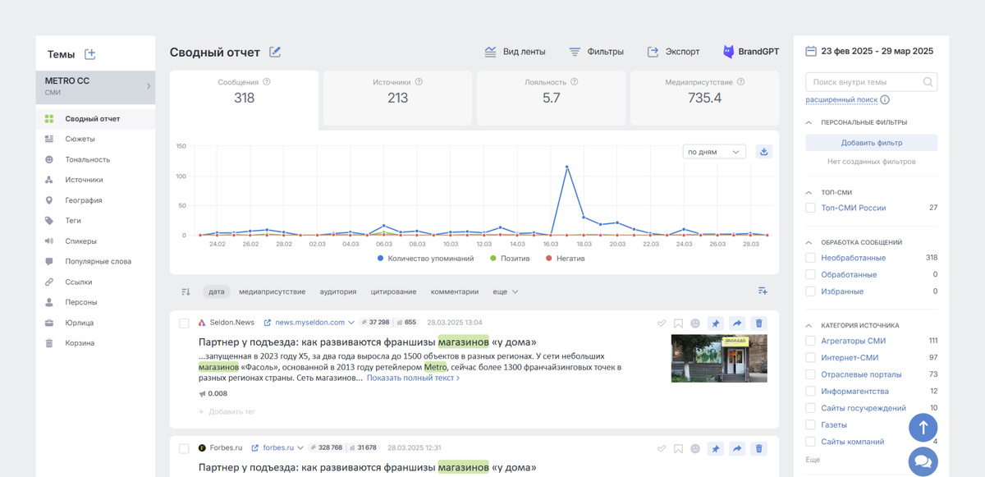This screenshot has height=477, width=985.
Task: Open the Персоны section in sidebar
Action: point(95,302)
